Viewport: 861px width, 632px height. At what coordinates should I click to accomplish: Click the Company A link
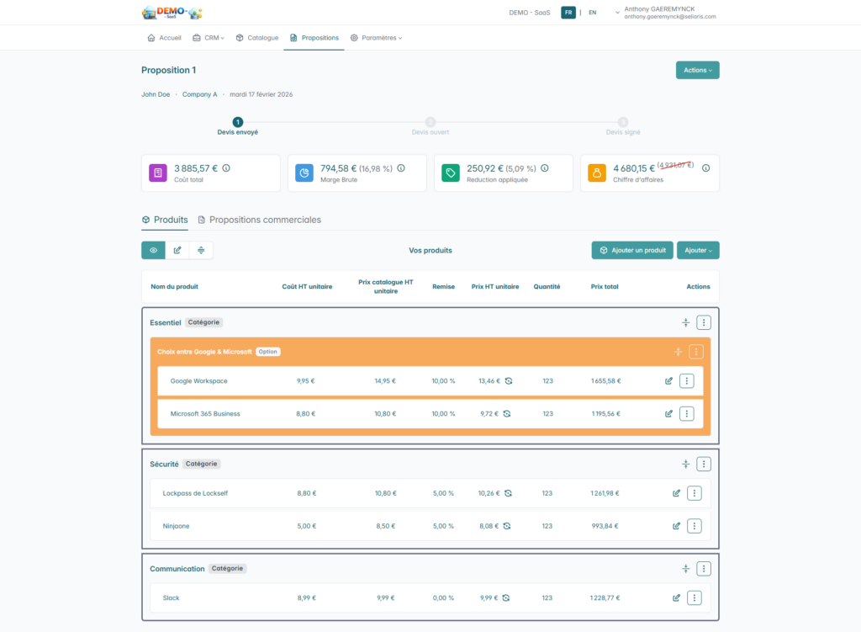pos(199,94)
